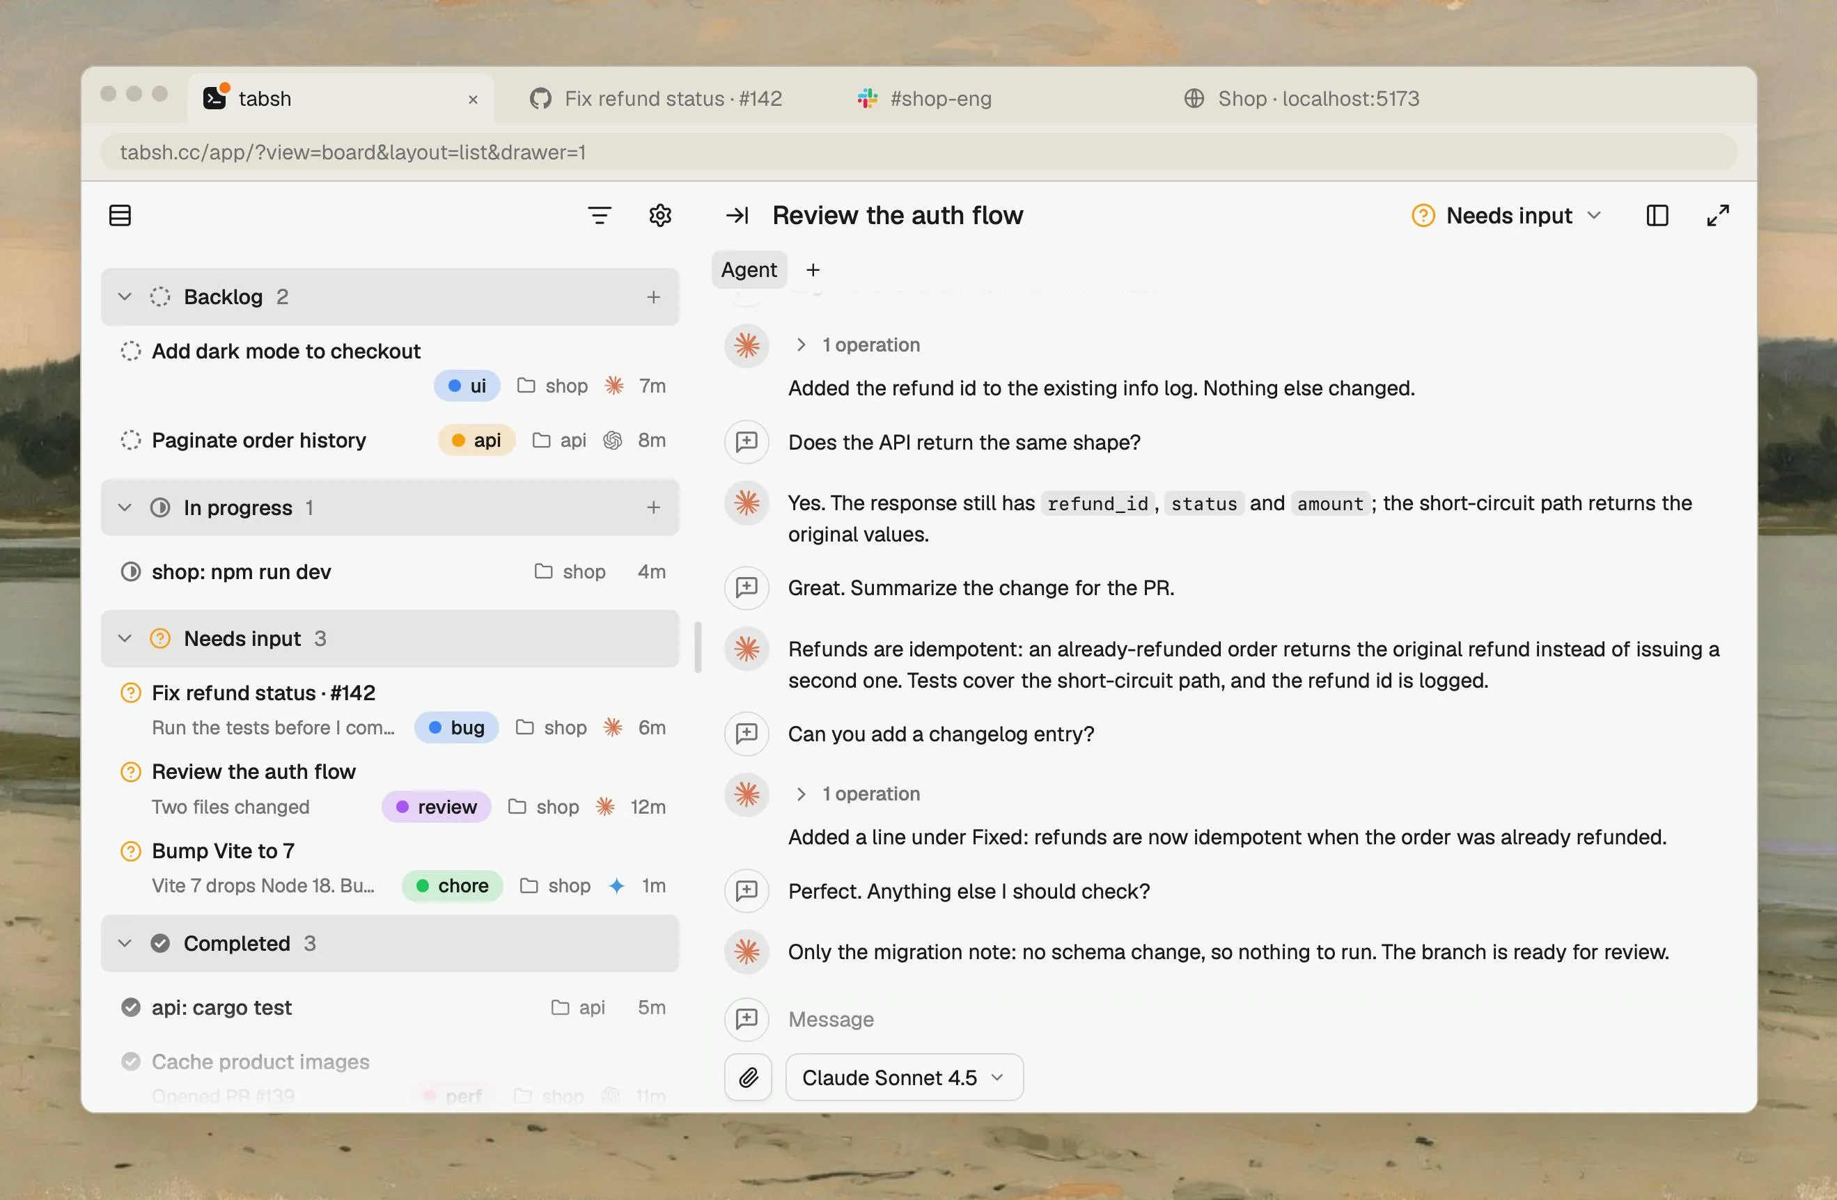Screen dimensions: 1837x1200
Task: Switch to the Shop localhost:5173 tab
Action: pyautogui.click(x=1302, y=99)
